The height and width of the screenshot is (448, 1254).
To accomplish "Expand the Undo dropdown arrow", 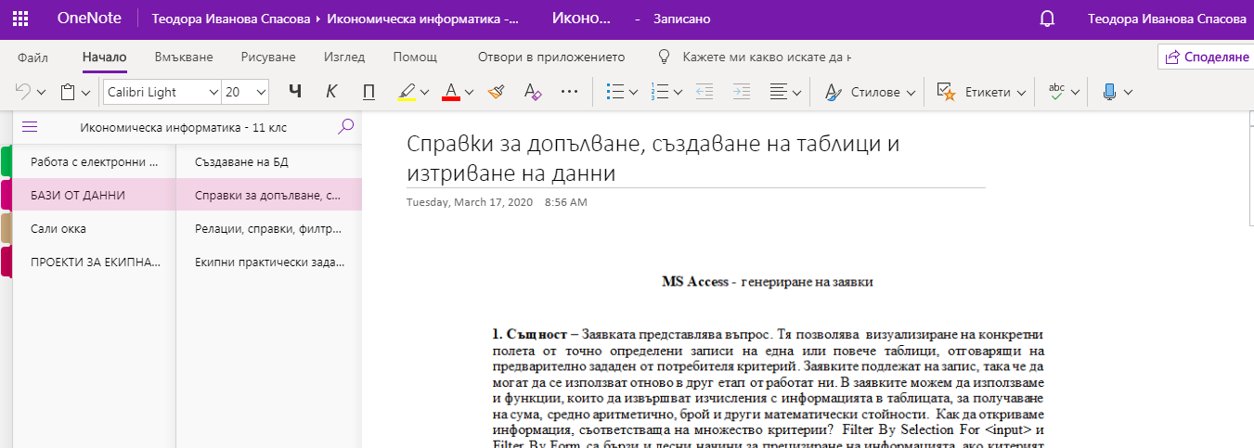I will point(42,92).
